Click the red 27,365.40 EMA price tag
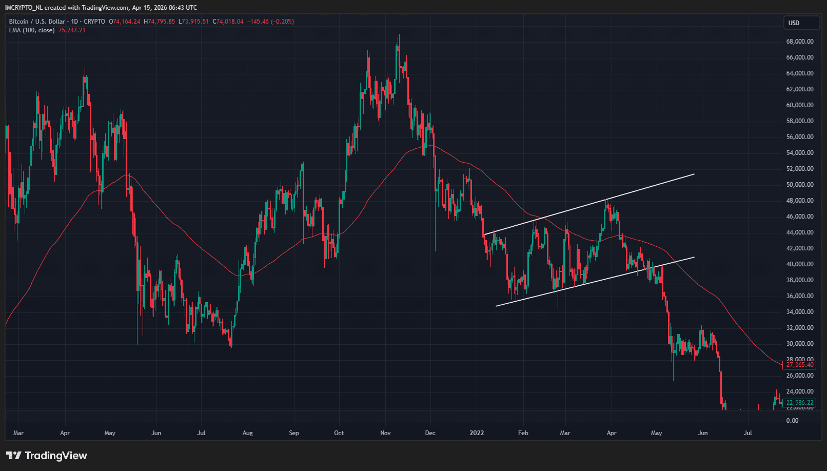The image size is (827, 471). 799,365
